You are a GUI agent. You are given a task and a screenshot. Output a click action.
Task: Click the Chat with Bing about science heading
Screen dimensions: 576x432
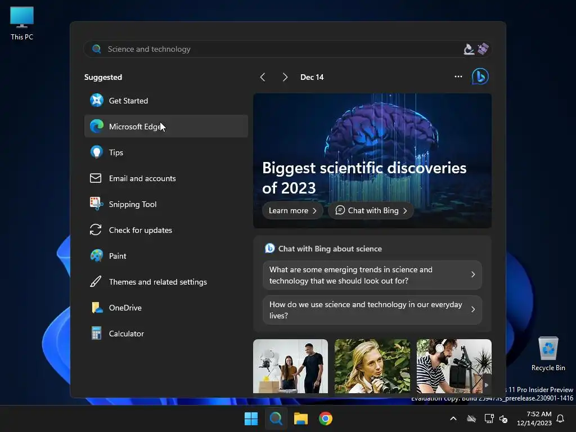330,249
